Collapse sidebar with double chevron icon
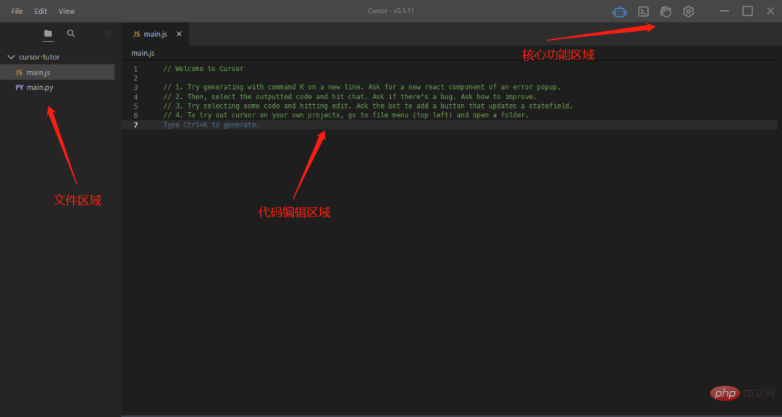This screenshot has height=417, width=782. click(x=107, y=33)
